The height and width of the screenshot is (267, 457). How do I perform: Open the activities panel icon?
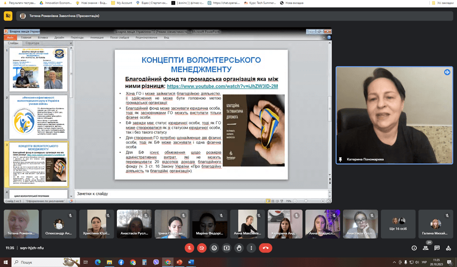448,248
